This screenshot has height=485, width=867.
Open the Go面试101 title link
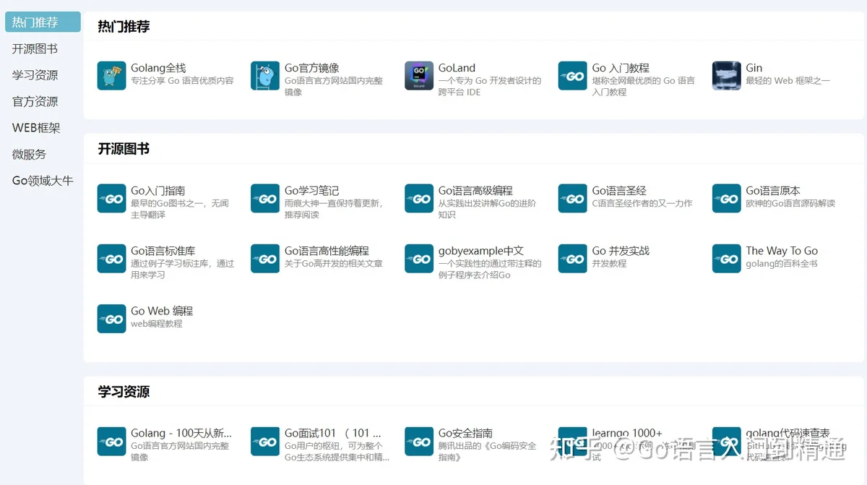[332, 434]
